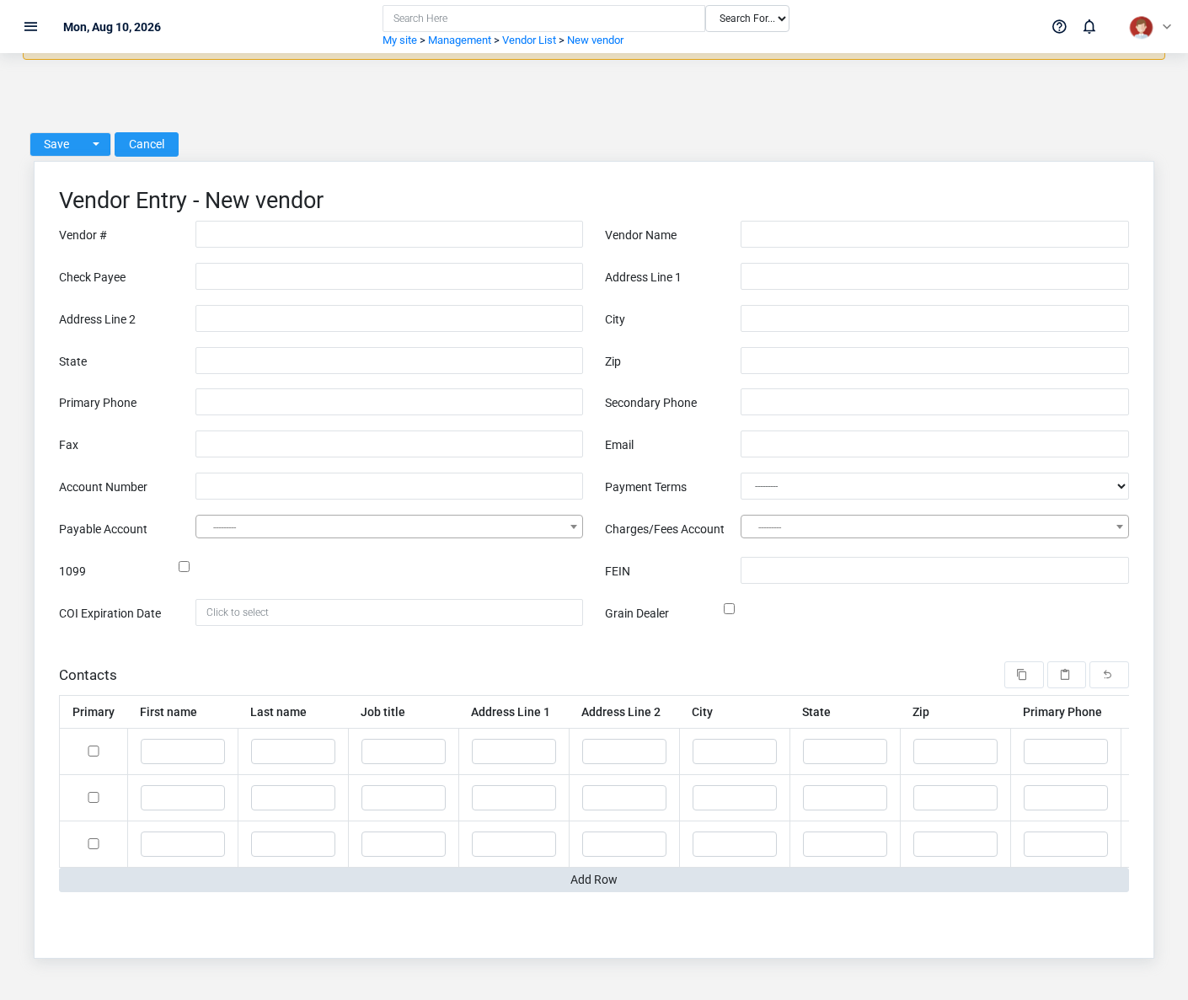Open the Payable Account combo box
The height and width of the screenshot is (1000, 1188).
tap(389, 527)
